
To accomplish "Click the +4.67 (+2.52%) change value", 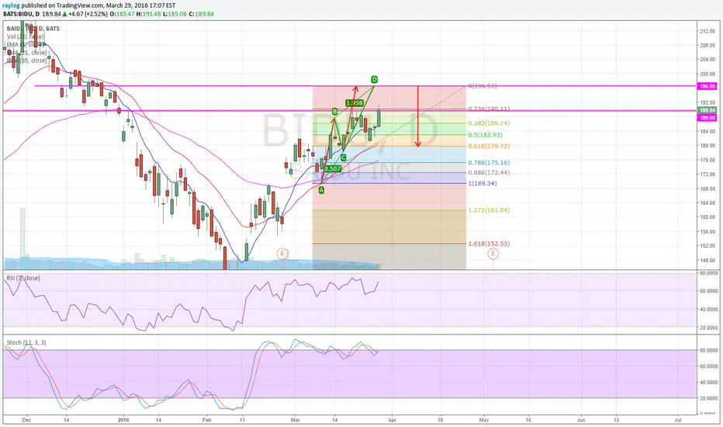I will tap(88, 14).
